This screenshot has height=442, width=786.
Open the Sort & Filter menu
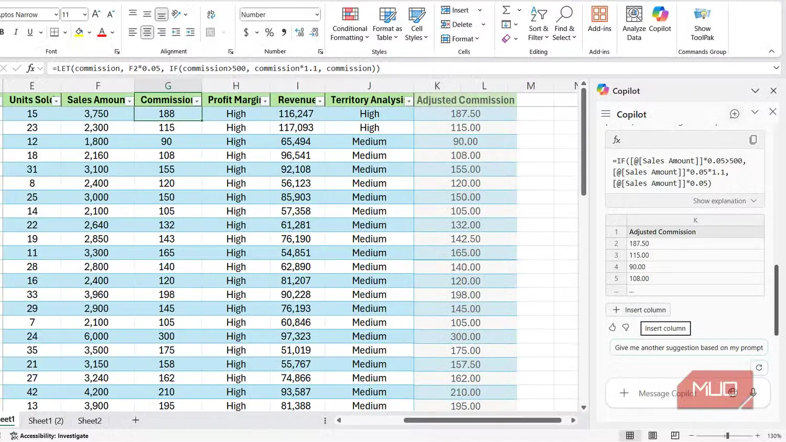point(538,24)
